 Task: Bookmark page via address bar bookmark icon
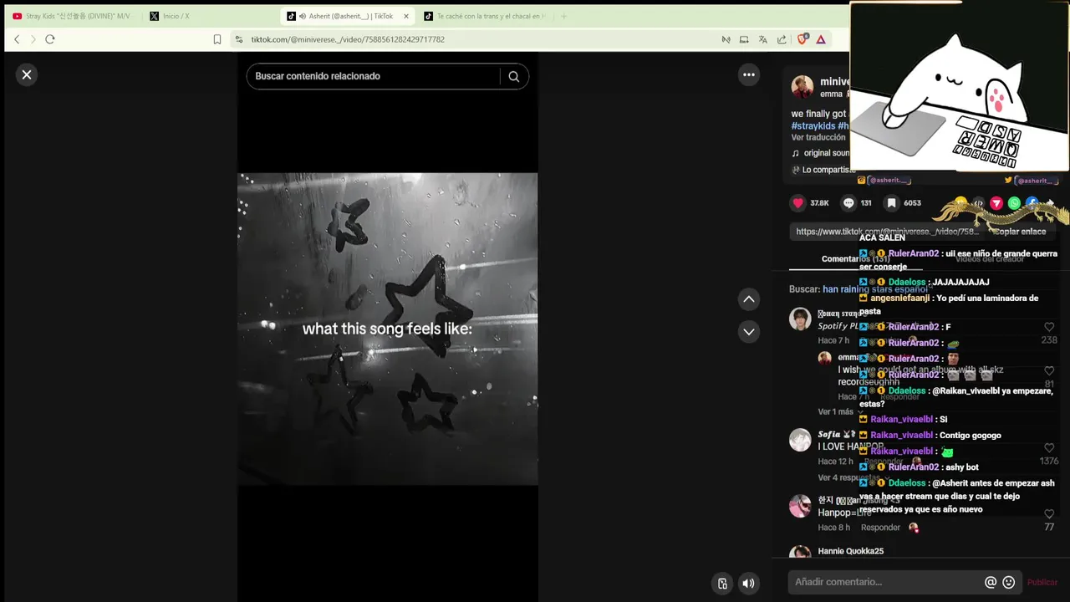coord(217,39)
